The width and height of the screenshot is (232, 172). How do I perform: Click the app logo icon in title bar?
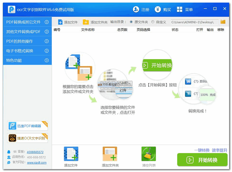11,9
